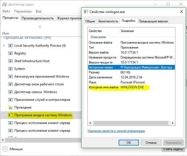Confirm with the OK button
Viewport: 187px width, 156px height.
pos(129,142)
